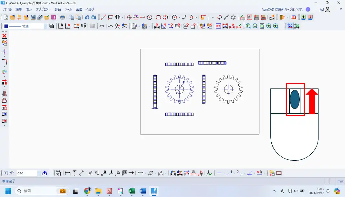This screenshot has height=197, width=345.
Task: Click the red X delete icon in left sidebar
Action: click(x=5, y=36)
